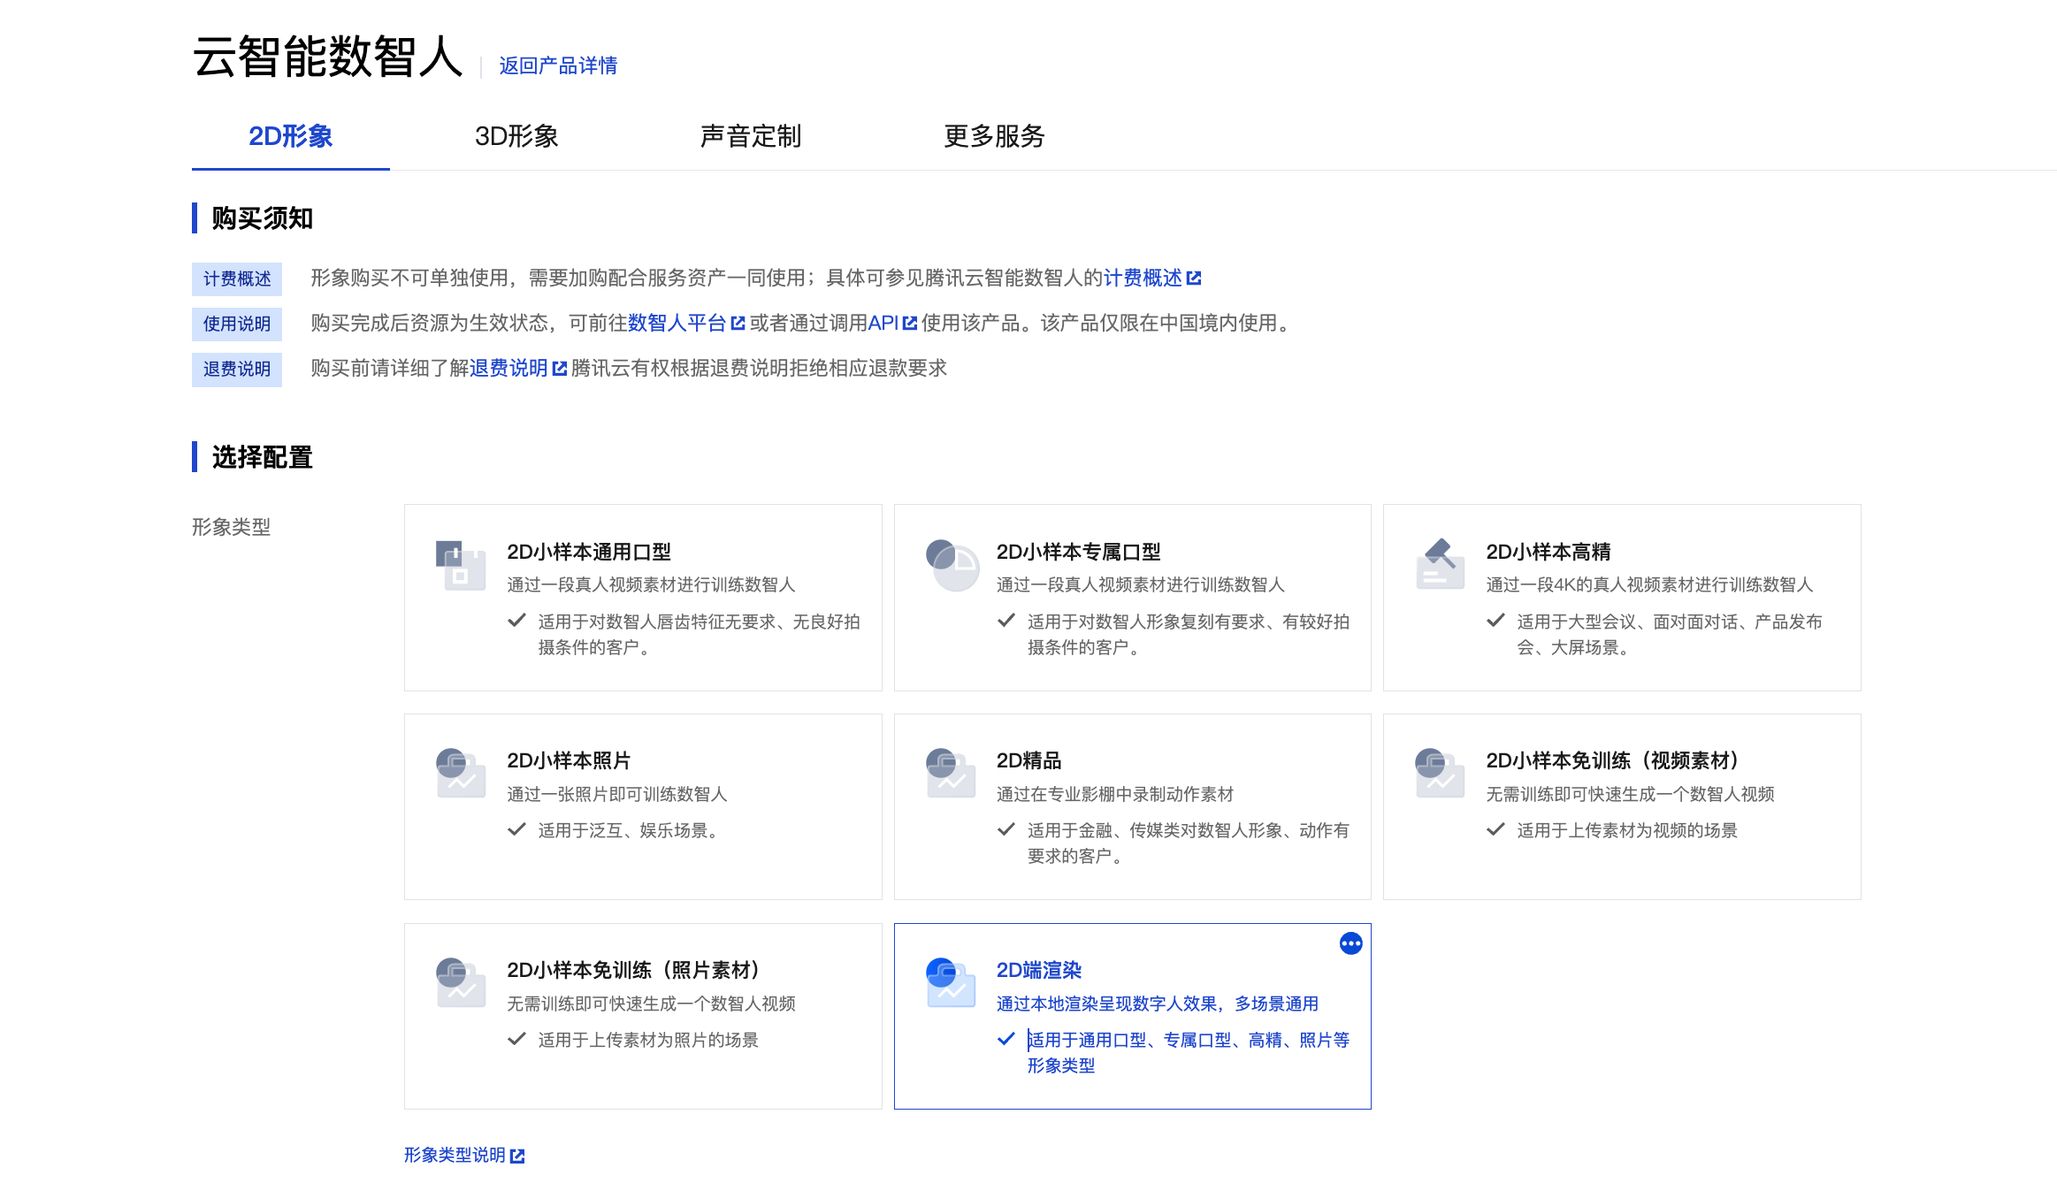The image size is (2057, 1183).
Task: Open the 声音定制 tab
Action: tap(750, 136)
